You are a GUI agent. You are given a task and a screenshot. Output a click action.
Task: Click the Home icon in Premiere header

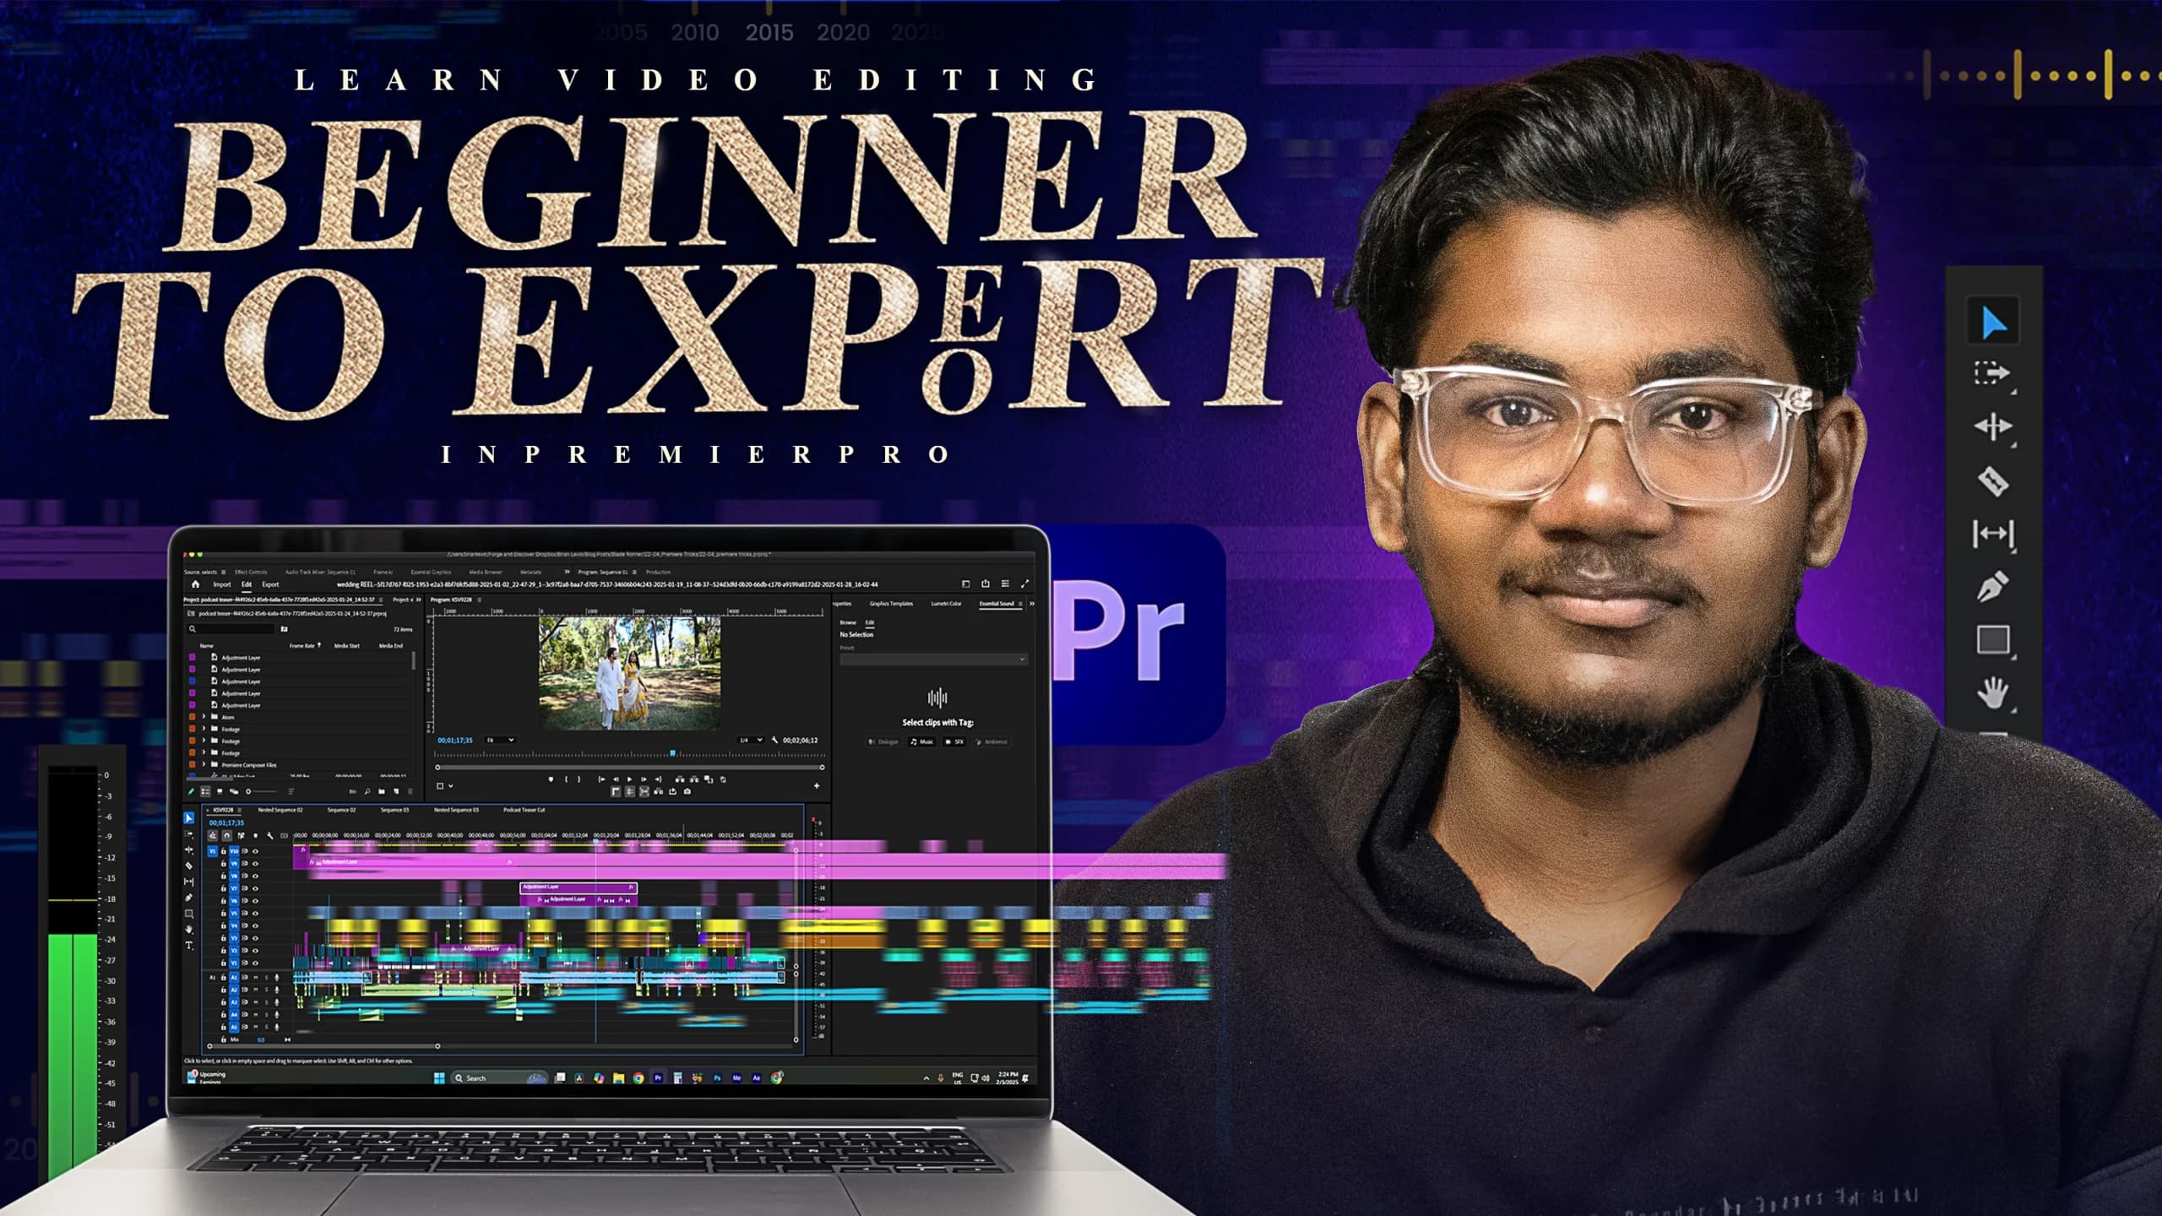(x=195, y=584)
